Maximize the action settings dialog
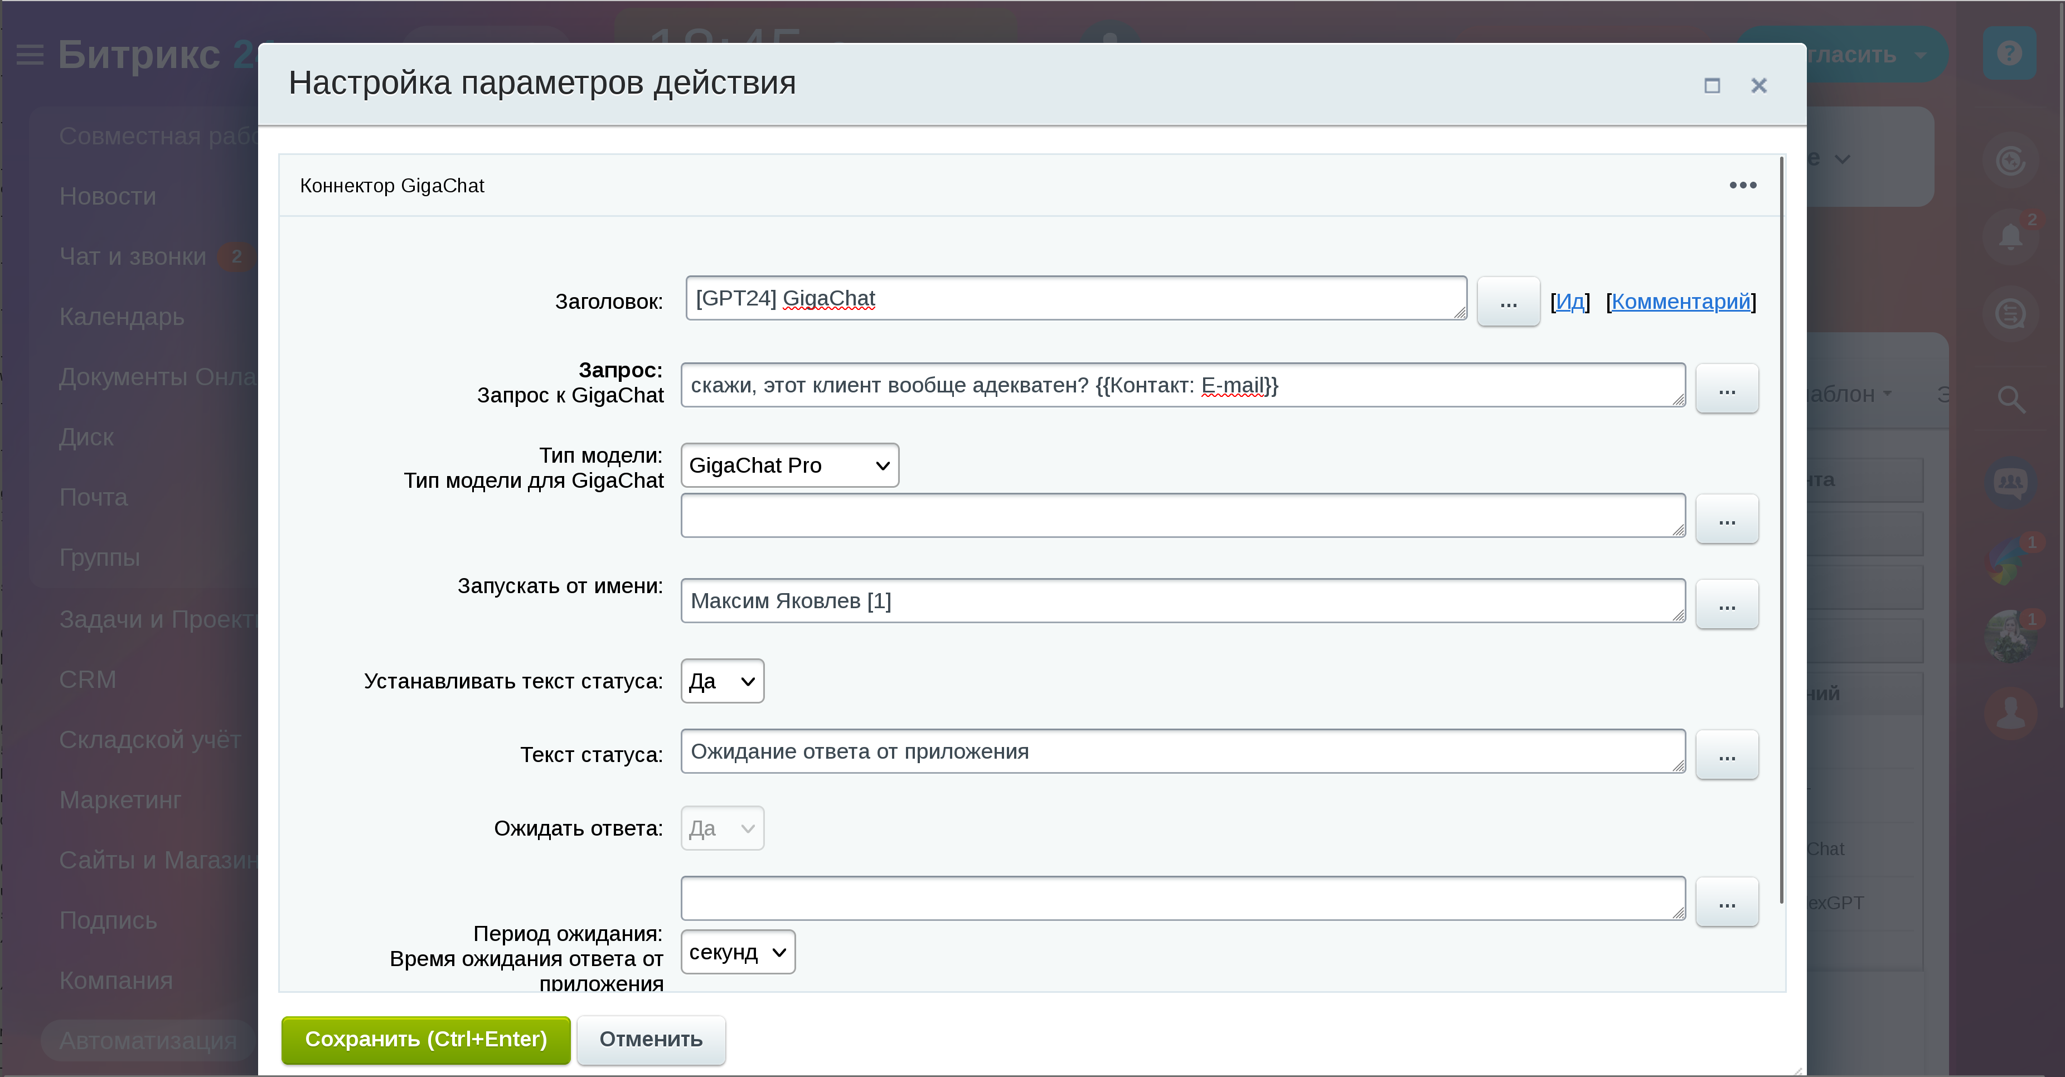 coord(1712,86)
